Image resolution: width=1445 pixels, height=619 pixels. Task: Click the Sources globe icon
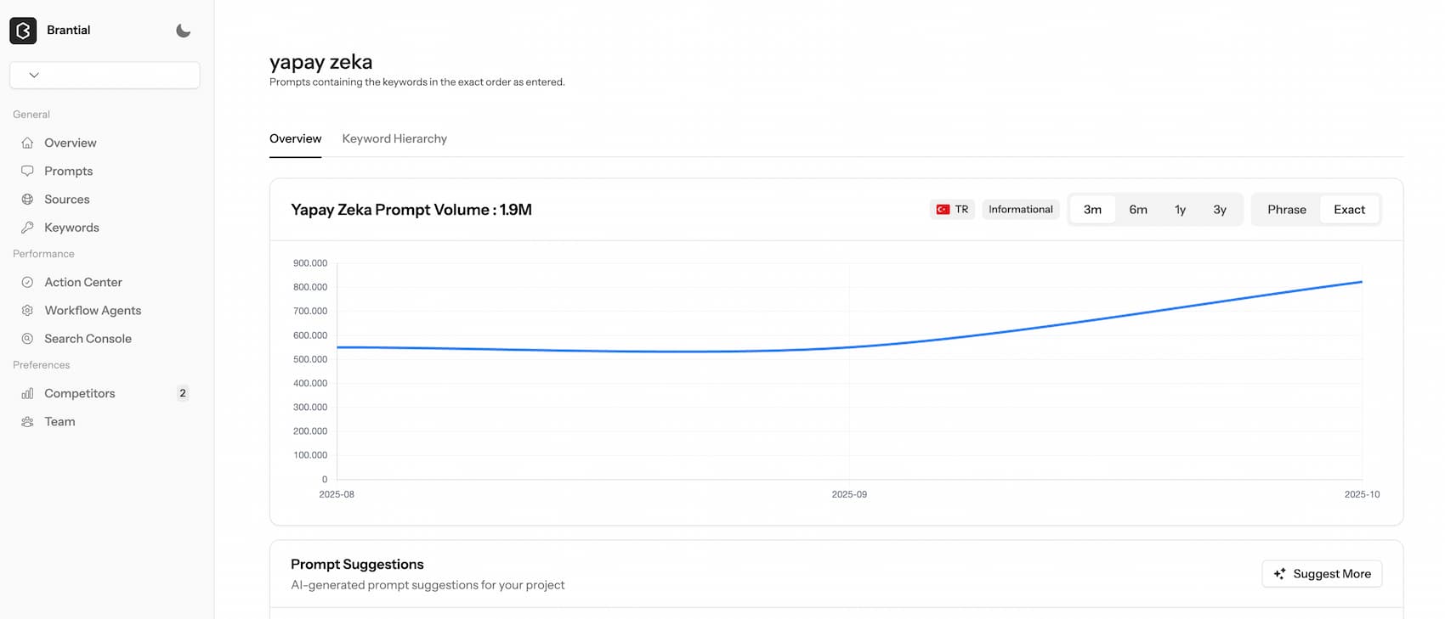(x=27, y=200)
